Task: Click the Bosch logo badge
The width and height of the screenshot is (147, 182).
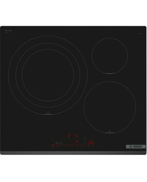Action: 136,146
